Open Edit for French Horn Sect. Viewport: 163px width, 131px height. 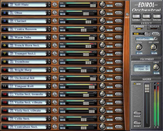coord(118,45)
